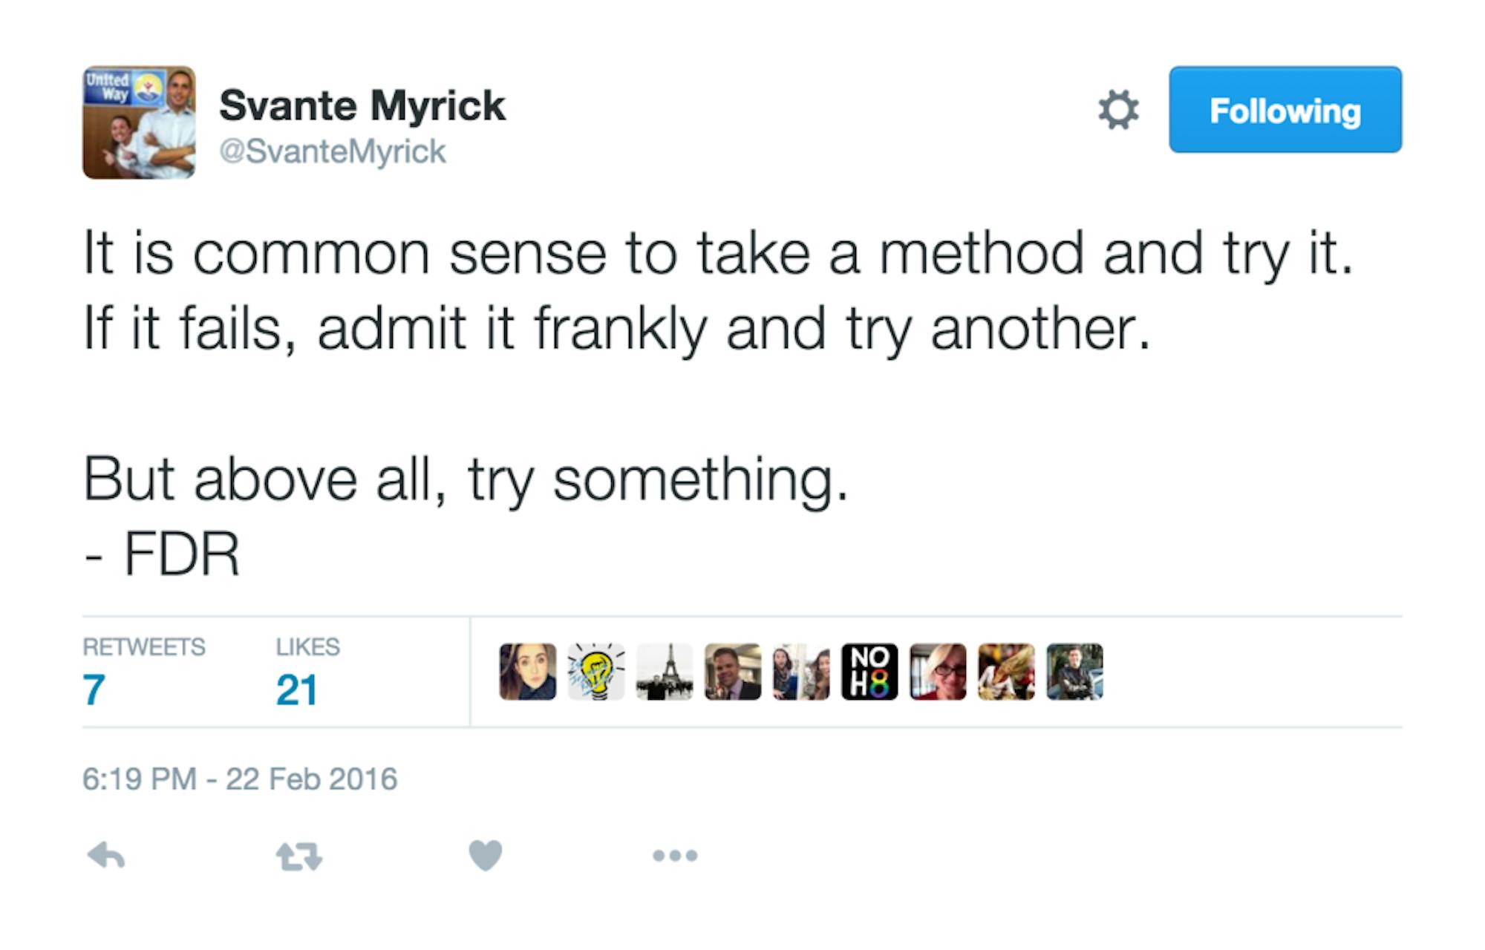Click the first liker avatar, dark-haired woman
The image size is (1485, 950).
(x=527, y=672)
